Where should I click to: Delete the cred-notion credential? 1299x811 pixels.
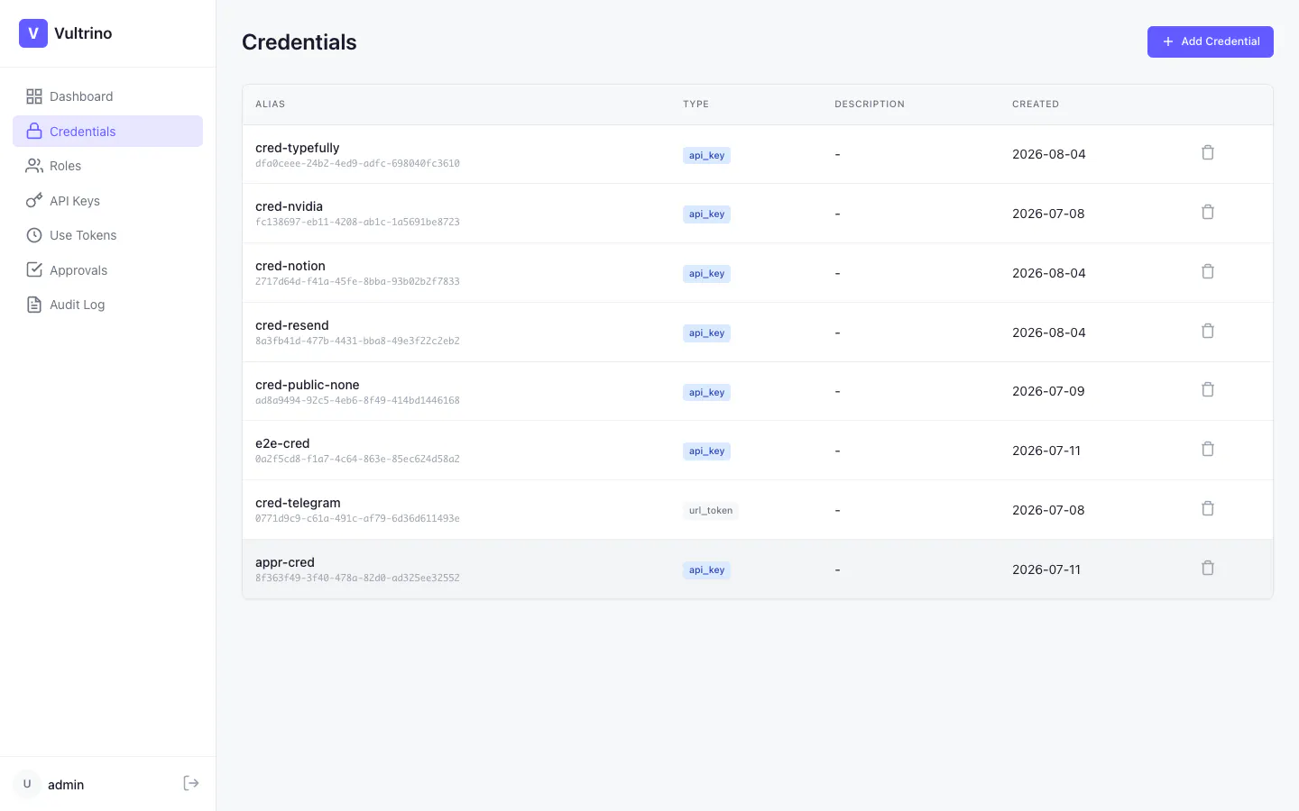coord(1208,272)
